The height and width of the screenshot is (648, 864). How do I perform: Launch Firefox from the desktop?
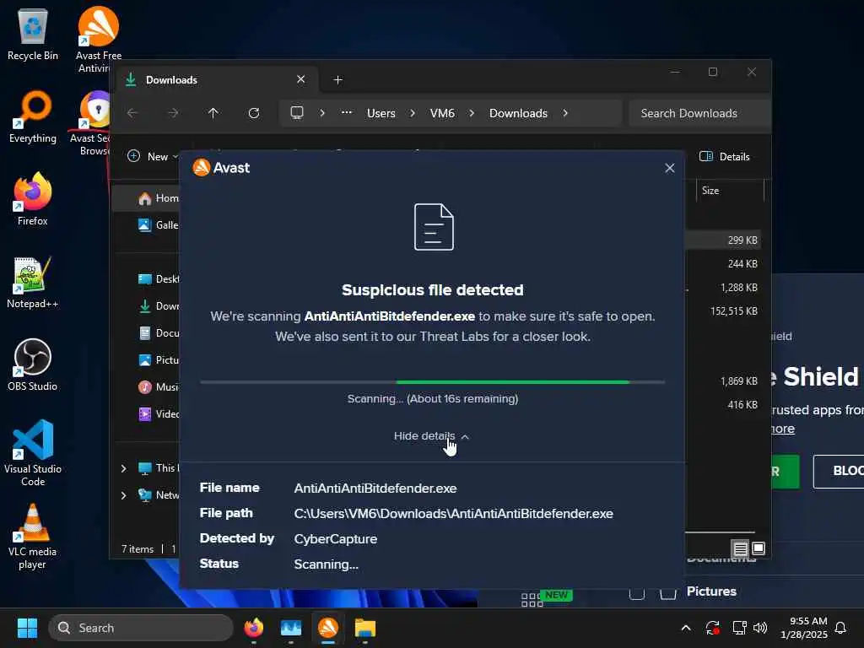click(33, 199)
